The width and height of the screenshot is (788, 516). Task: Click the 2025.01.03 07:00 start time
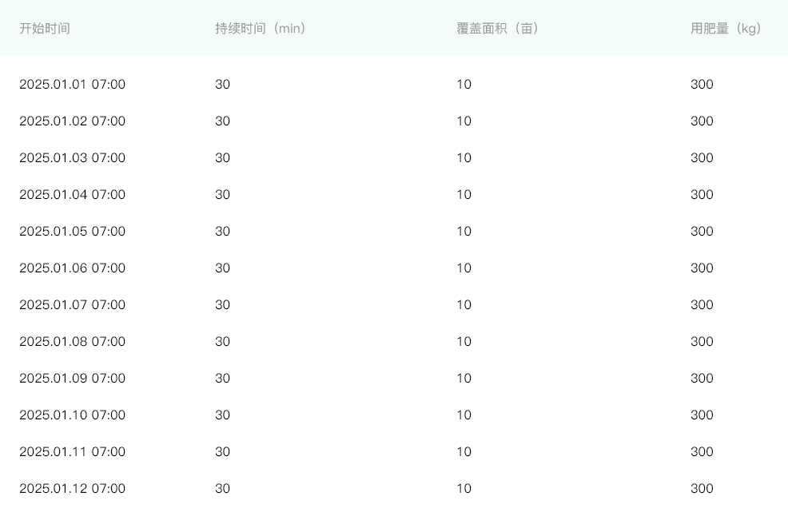click(x=73, y=158)
